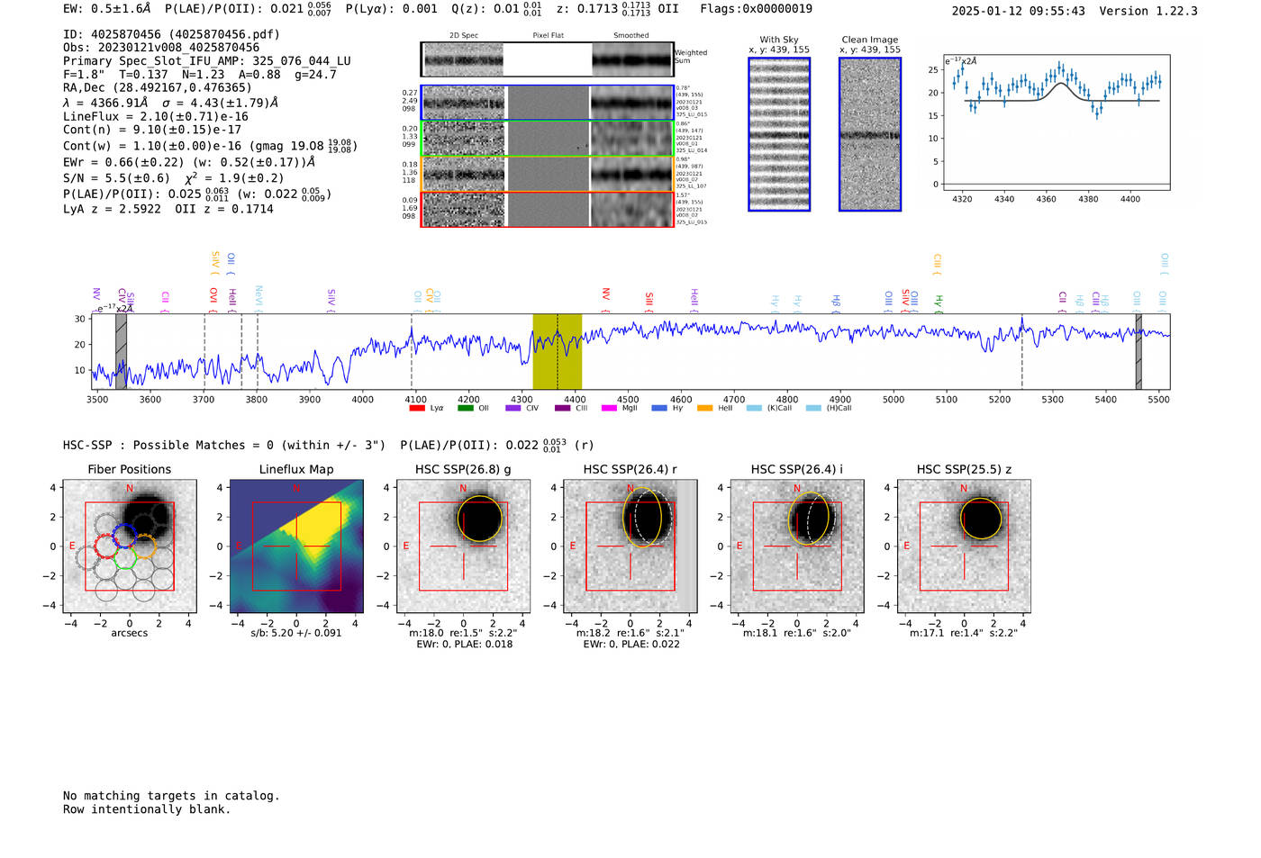Screen dimensions: 1261x858
Task: Click the Cont(w) gmag 19.08 line
Action: tap(210, 146)
